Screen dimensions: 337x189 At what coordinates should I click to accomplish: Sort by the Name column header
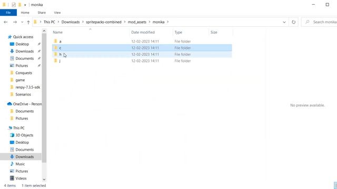point(58,33)
